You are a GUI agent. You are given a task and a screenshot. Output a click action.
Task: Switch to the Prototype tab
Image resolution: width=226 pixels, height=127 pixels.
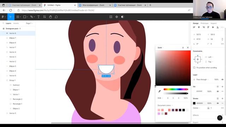[204, 23]
